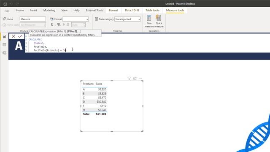Select the Measure tools tab
This screenshot has width=270, height=152.
(175, 10)
